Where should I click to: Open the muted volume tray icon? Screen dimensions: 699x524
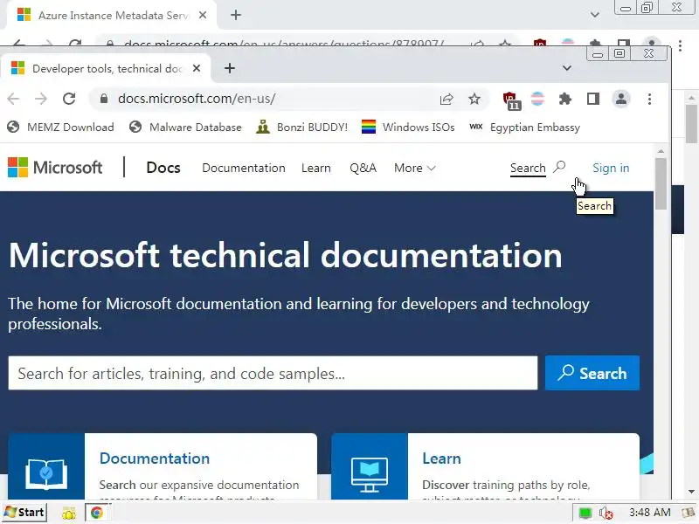tap(606, 513)
